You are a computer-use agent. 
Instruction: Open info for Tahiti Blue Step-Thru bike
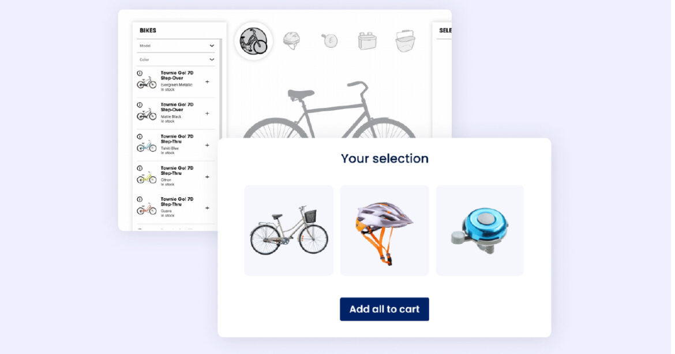tap(140, 137)
